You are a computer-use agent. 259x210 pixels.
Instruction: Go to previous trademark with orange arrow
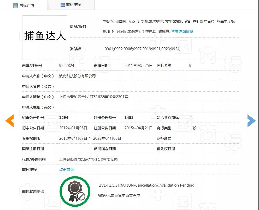click(x=10, y=121)
